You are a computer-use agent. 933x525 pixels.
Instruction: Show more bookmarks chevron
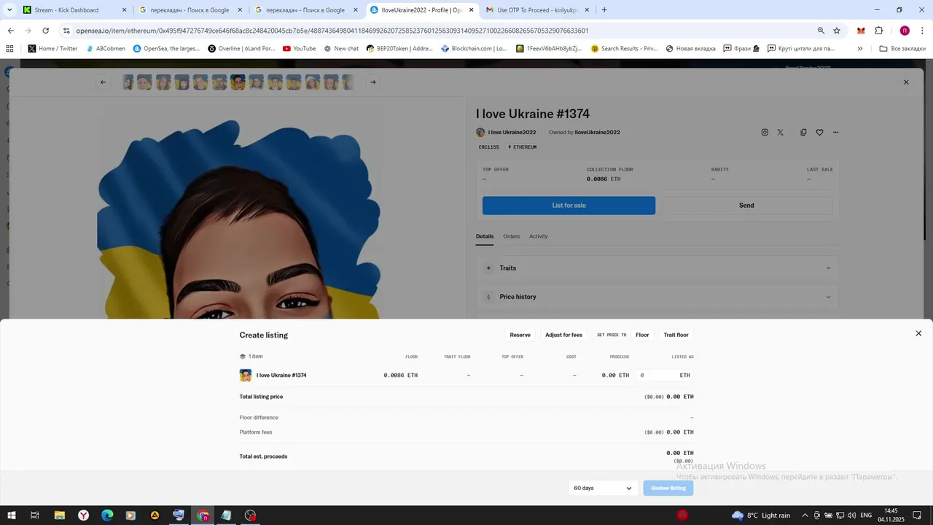click(860, 49)
